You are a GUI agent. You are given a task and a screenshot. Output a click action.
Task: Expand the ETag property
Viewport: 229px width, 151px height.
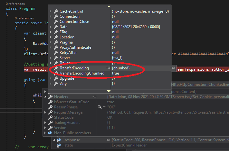click(51, 32)
